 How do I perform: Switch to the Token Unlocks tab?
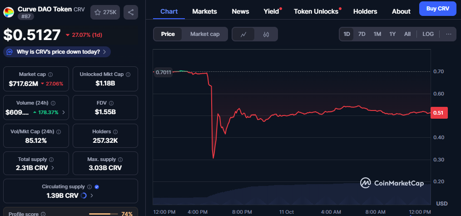click(316, 11)
